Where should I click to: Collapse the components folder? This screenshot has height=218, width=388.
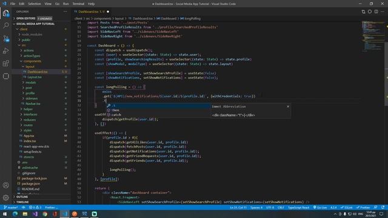pyautogui.click(x=32, y=61)
